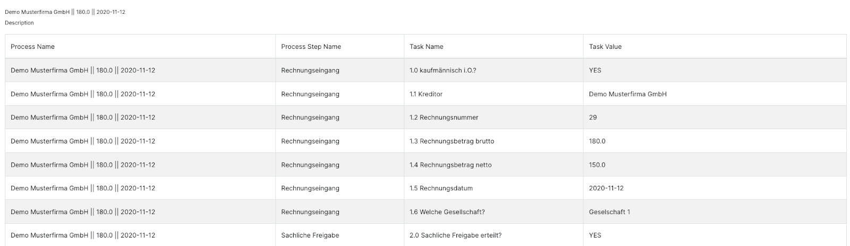This screenshot has width=850, height=246.
Task: Select the '1.4 Rechnungsbetrag netto' cell
Action: point(494,165)
